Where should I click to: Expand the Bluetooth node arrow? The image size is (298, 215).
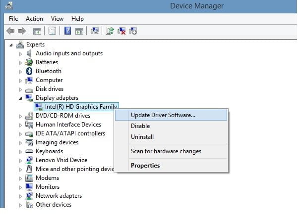click(x=20, y=72)
